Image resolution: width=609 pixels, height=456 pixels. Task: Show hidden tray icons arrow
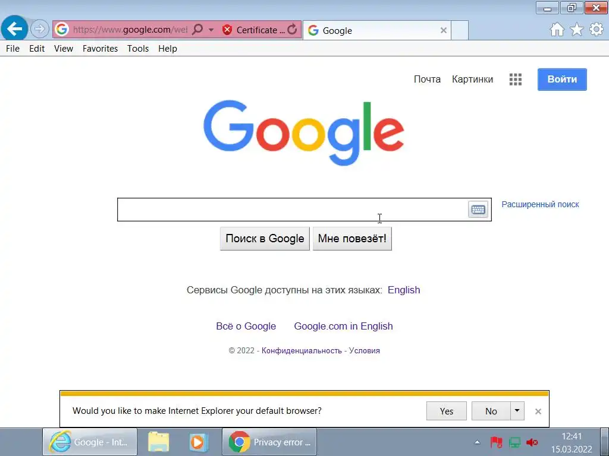[x=478, y=442]
